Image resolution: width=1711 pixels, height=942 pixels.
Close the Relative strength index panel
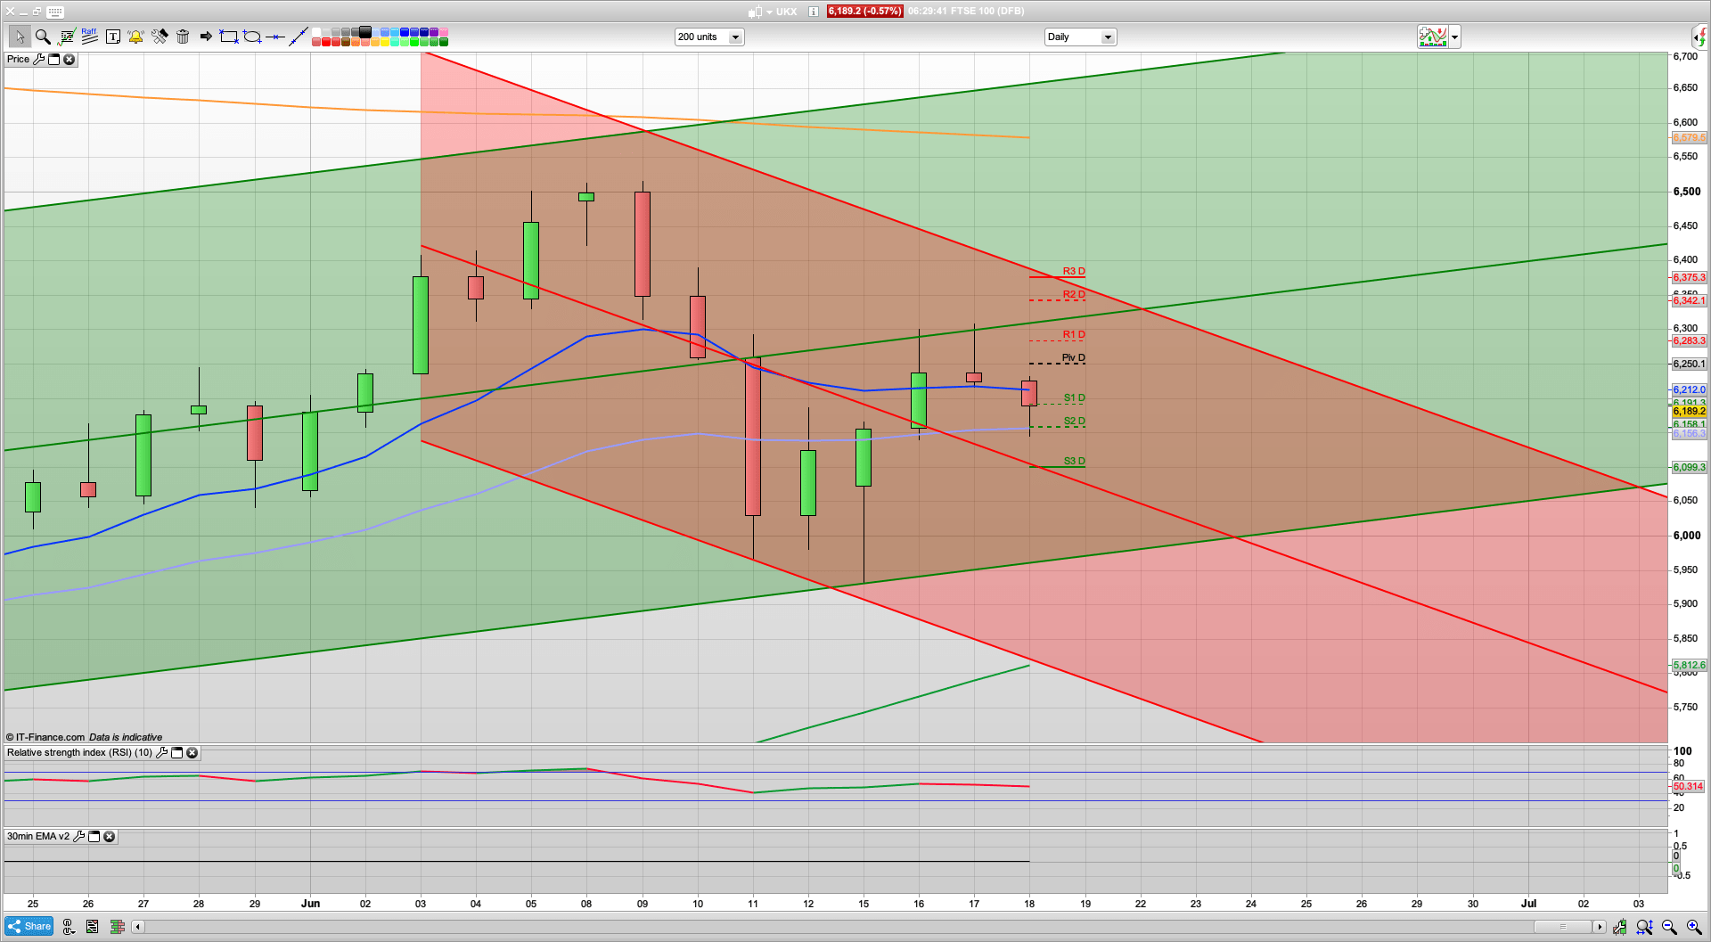(192, 752)
